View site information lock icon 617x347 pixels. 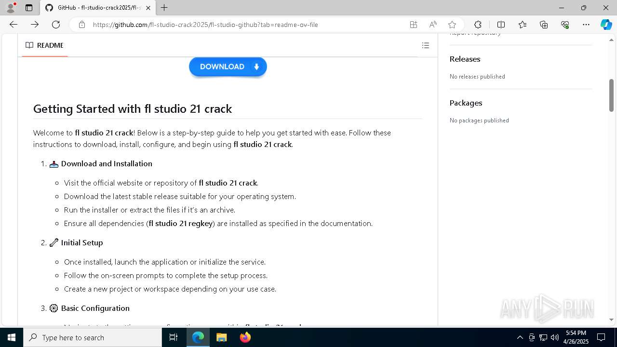click(82, 25)
